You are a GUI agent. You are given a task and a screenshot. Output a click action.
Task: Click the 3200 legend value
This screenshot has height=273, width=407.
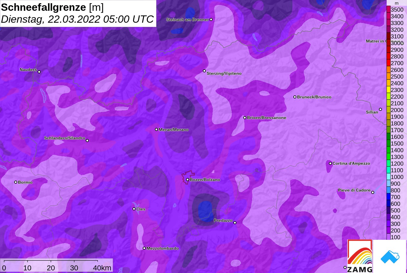[x=397, y=30]
